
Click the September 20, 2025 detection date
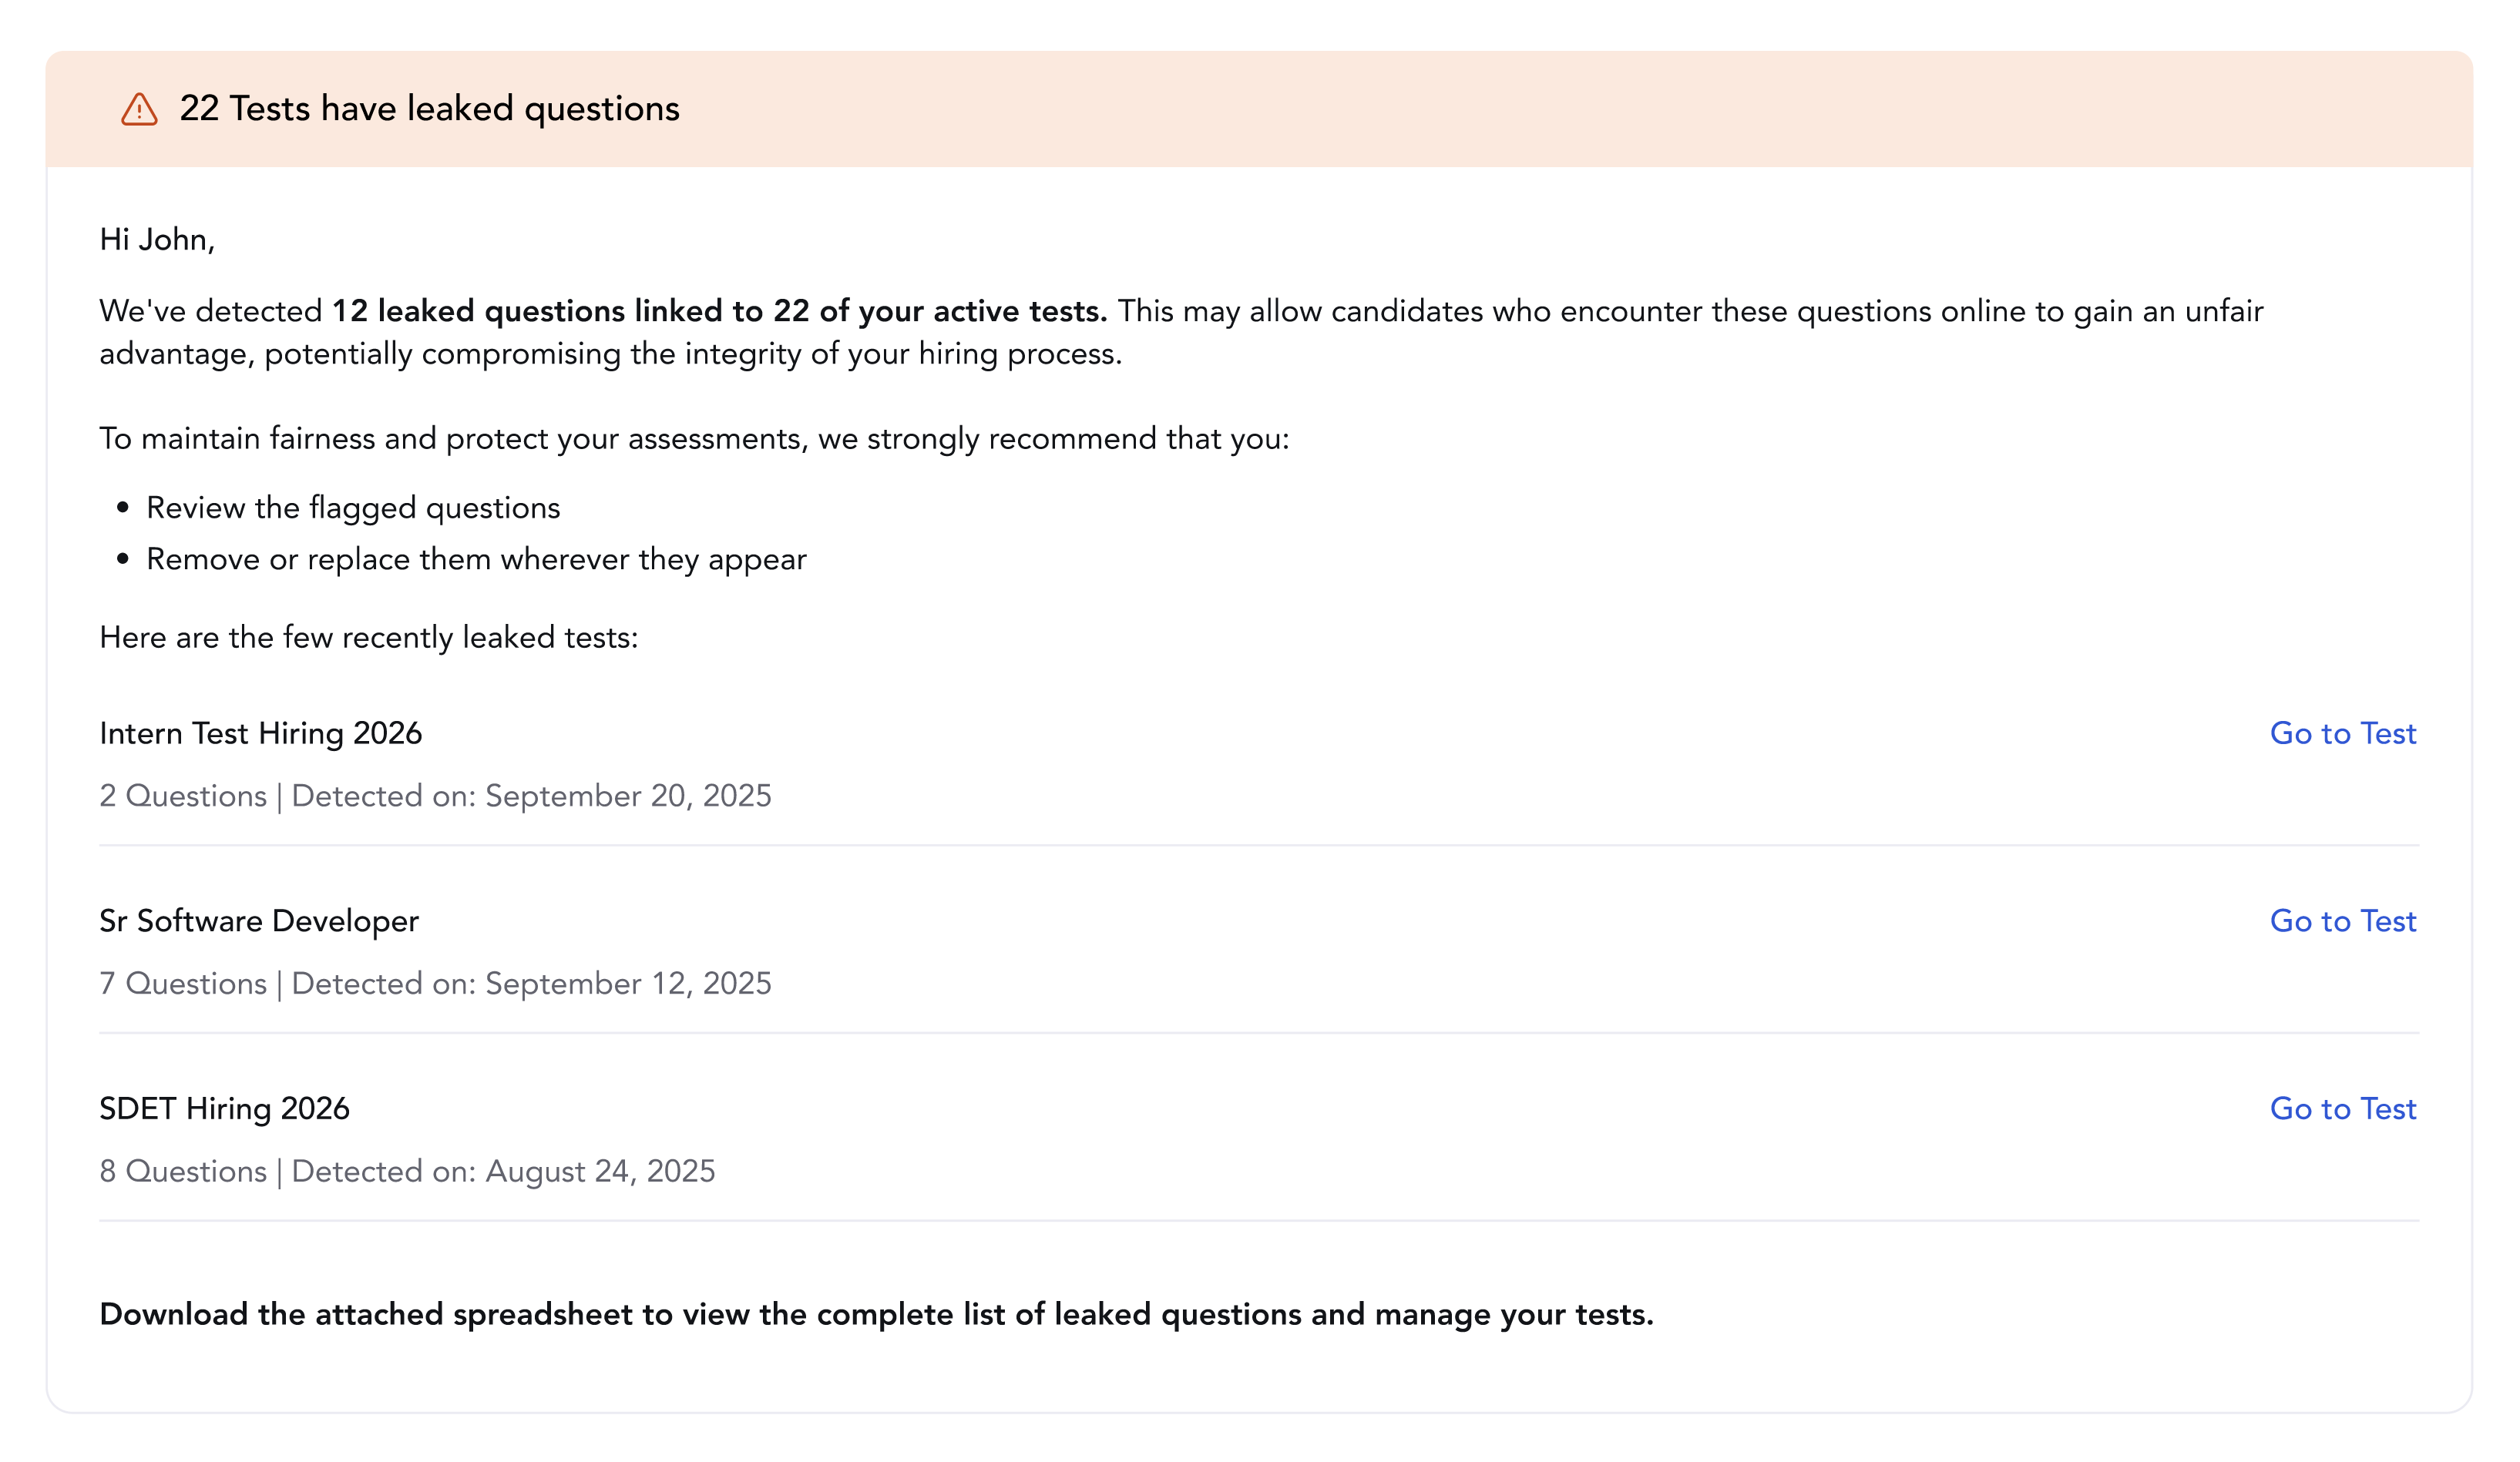tap(628, 796)
